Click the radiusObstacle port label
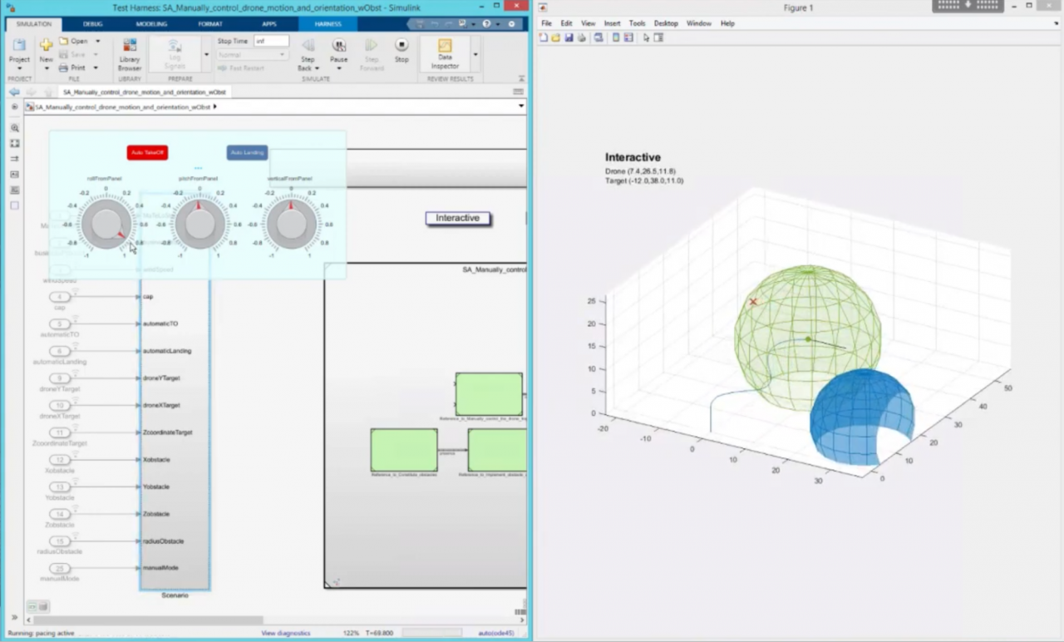This screenshot has height=642, width=1064. [x=163, y=541]
